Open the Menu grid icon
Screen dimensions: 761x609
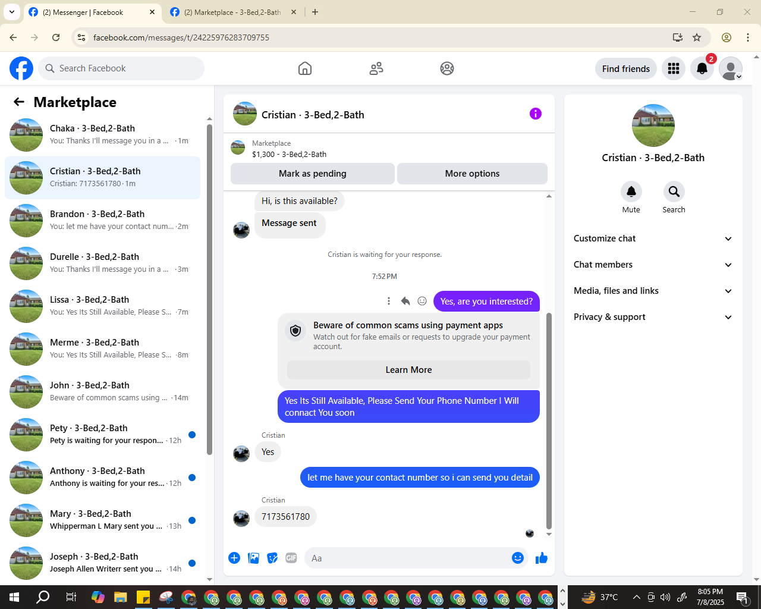tap(674, 68)
